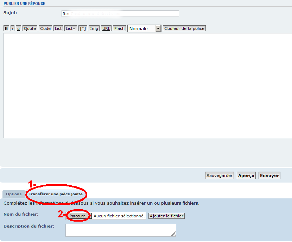Insert a Flash tag
Screen dimensions: 292x242
tap(119, 28)
